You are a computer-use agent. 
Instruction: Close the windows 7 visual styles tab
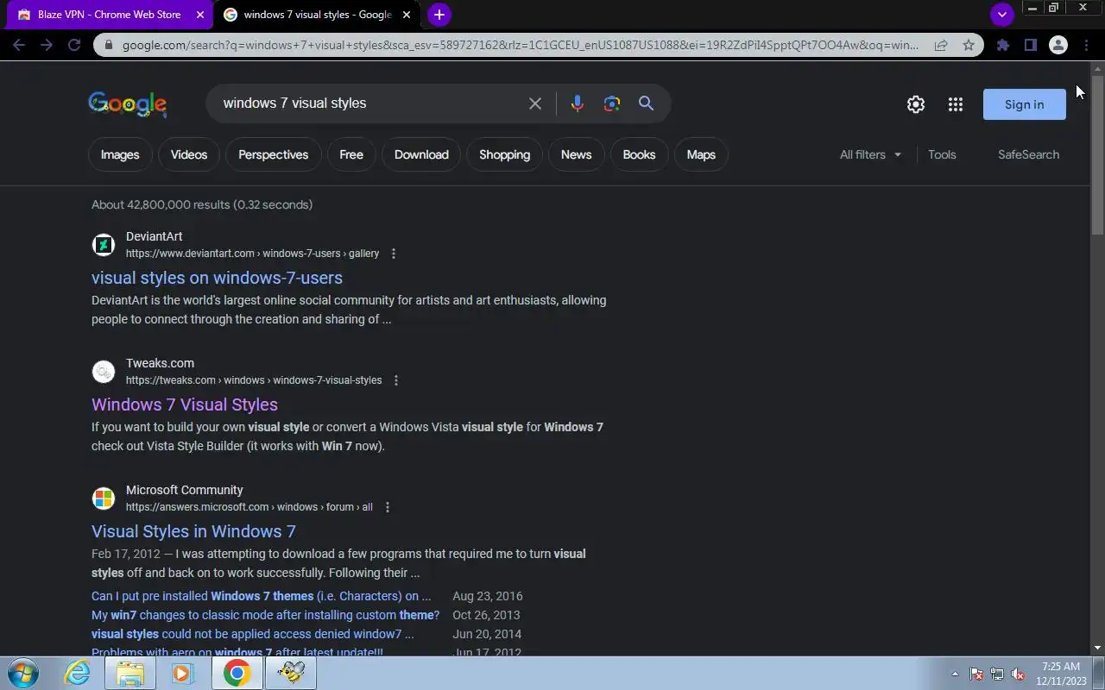pos(407,15)
